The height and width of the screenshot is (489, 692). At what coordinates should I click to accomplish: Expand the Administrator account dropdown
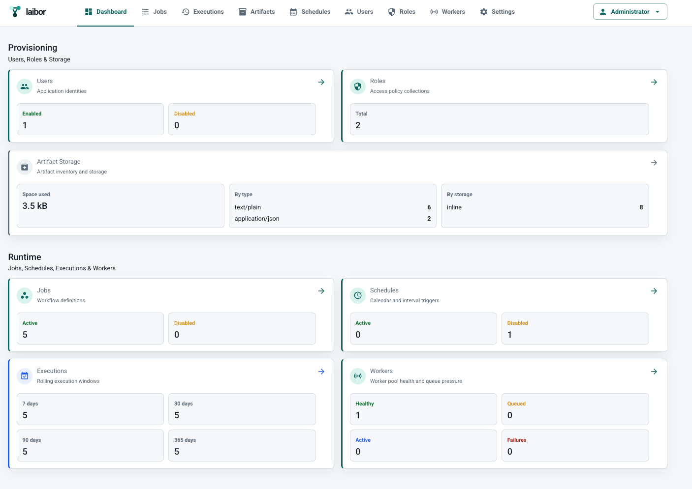pyautogui.click(x=630, y=12)
